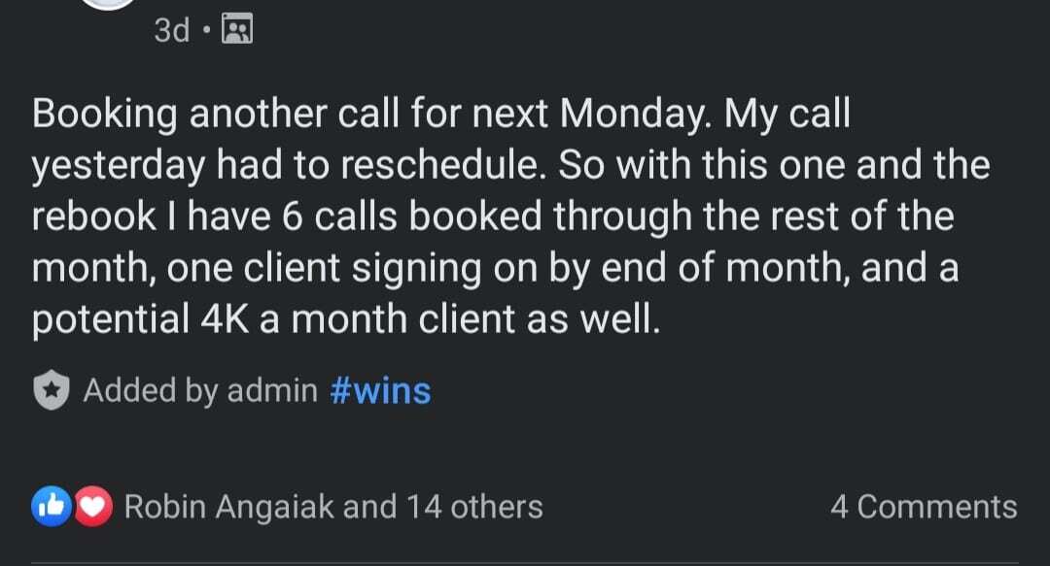
Task: Click the red heart Love reaction icon
Action: [x=93, y=507]
